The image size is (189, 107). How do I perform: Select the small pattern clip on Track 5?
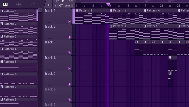coord(170,73)
